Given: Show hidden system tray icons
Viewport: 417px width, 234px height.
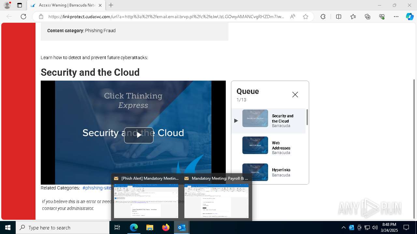Looking at the screenshot, I should coord(343,227).
